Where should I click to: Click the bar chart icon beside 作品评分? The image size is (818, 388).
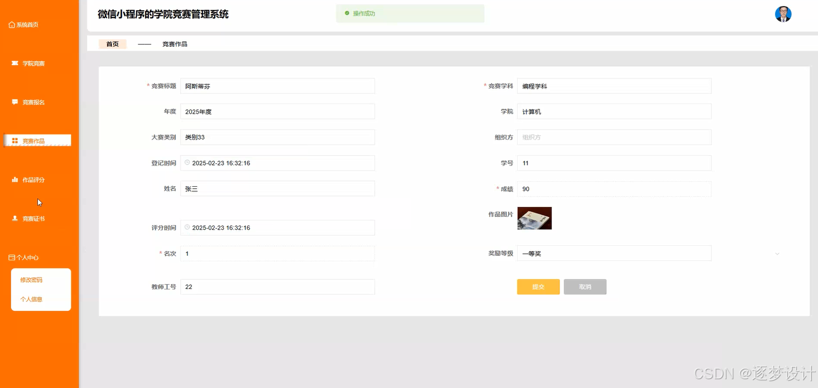click(15, 179)
